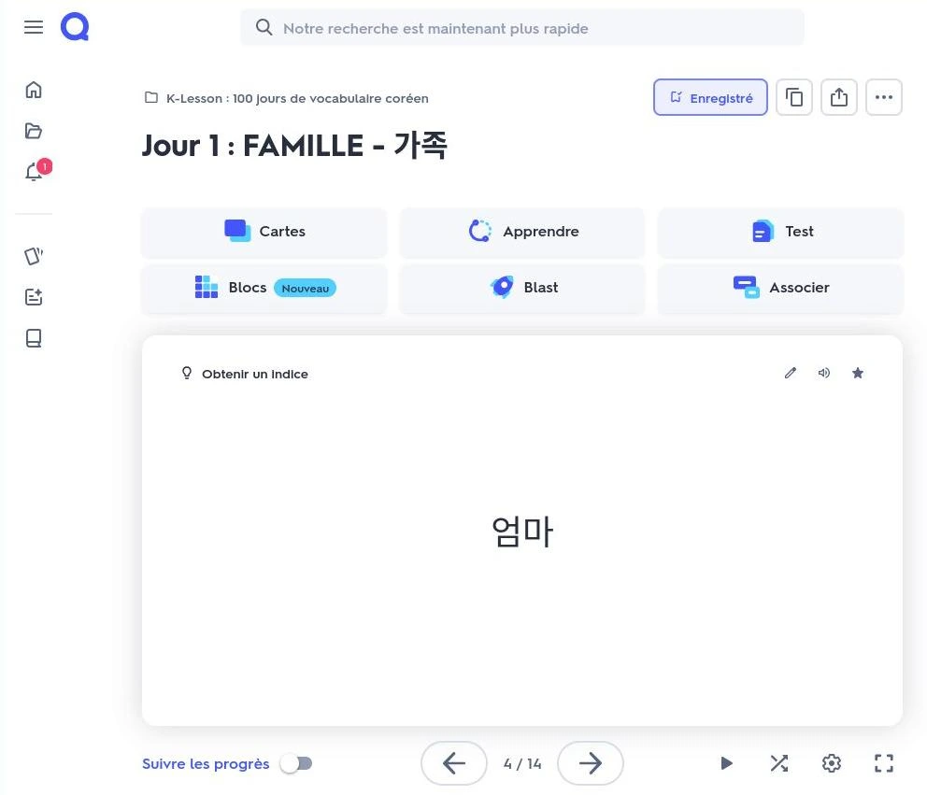Enter fullscreen flashcard mode

pyautogui.click(x=884, y=763)
